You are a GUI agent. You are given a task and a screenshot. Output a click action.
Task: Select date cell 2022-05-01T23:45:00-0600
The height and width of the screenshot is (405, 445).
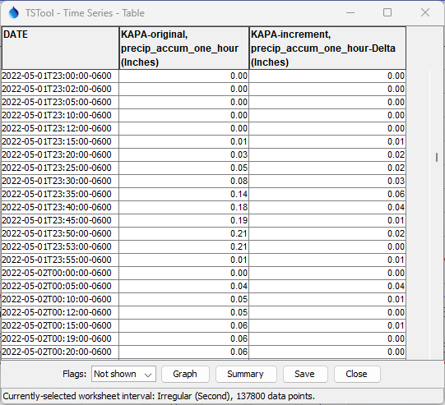click(60, 220)
